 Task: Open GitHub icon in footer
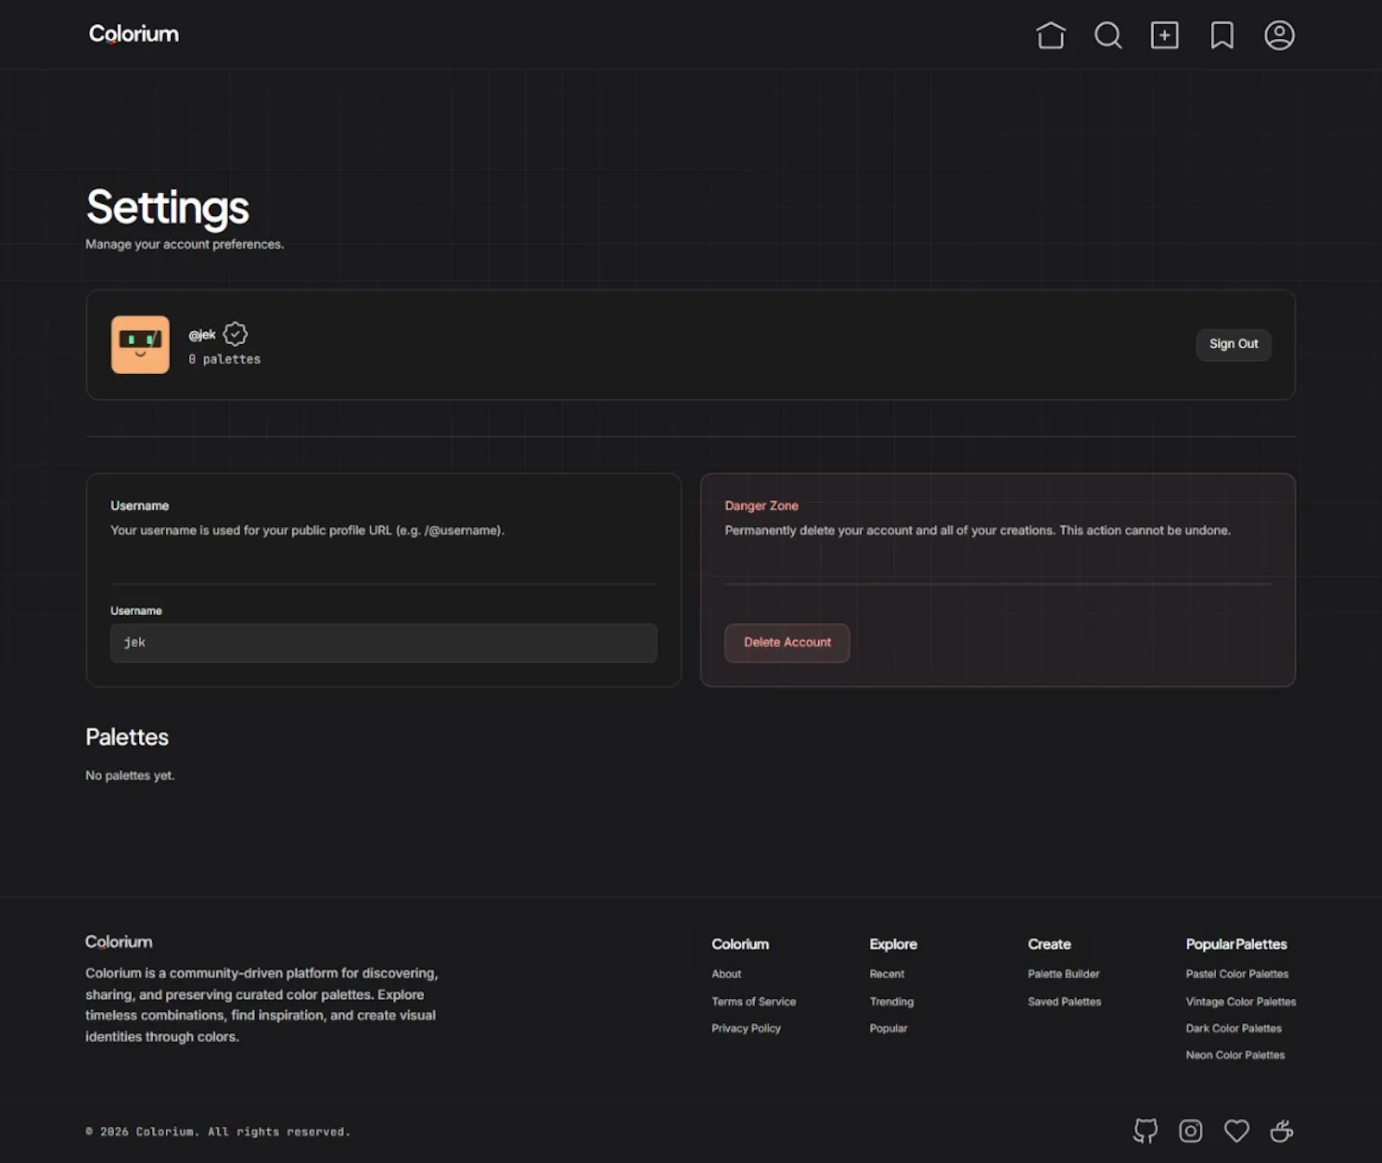click(x=1145, y=1131)
